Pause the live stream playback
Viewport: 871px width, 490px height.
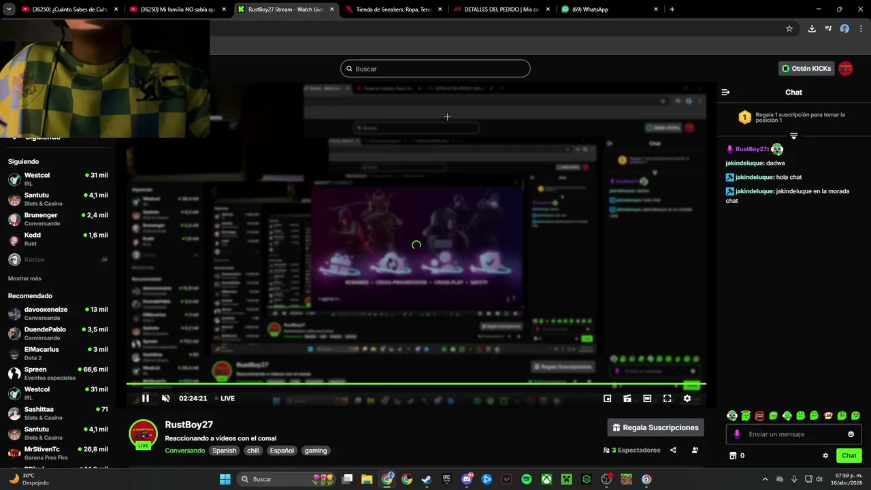click(145, 398)
